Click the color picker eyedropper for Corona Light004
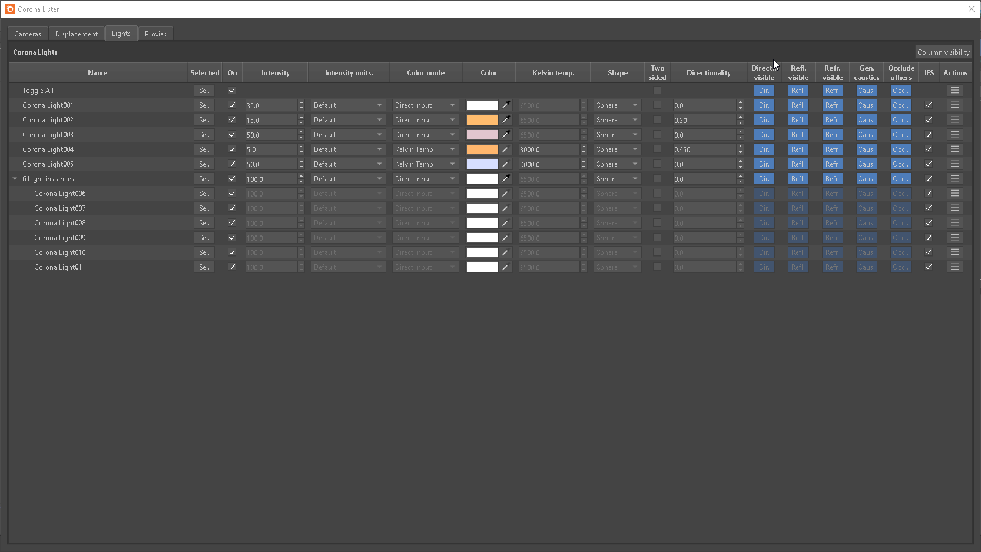 (506, 149)
